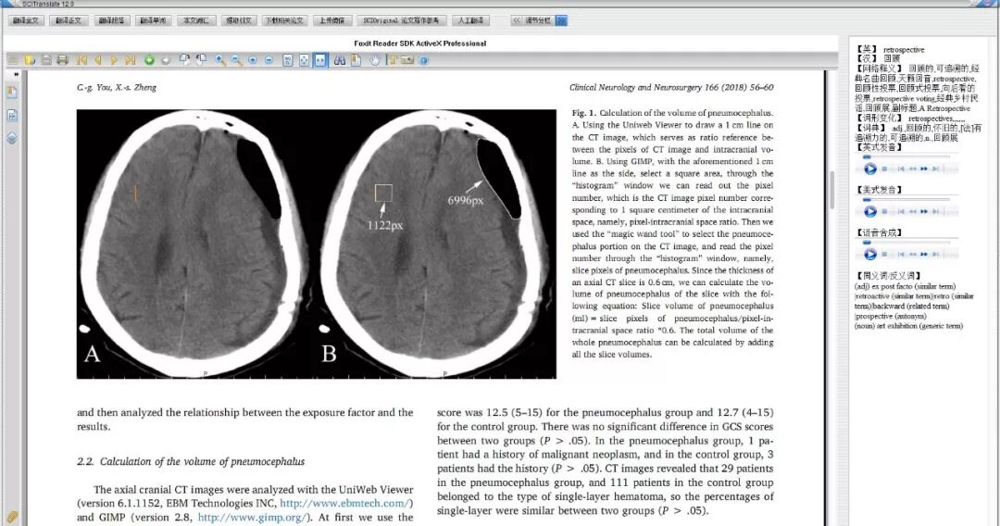Click heading '2.2. Calculation of the volume of pneumocephalus'
This screenshot has height=526, width=1000.
point(191,461)
